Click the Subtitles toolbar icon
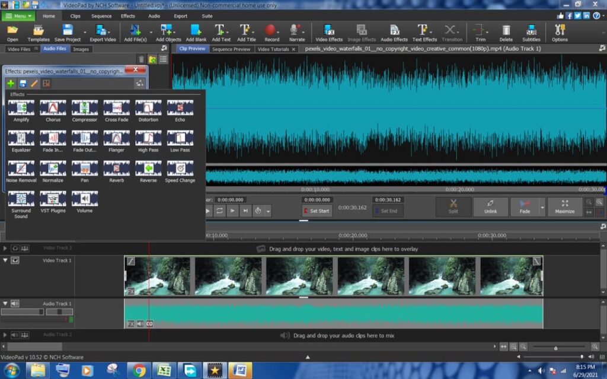Viewport: 607px width, 379px height. [531, 32]
